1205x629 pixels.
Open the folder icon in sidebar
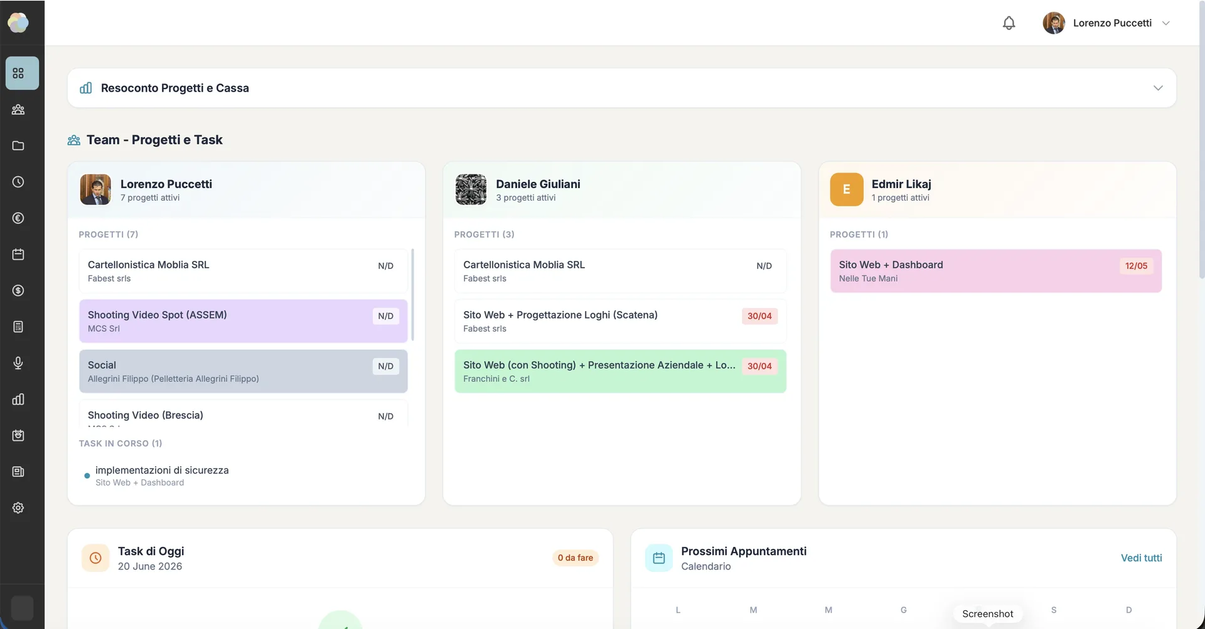[x=18, y=145]
